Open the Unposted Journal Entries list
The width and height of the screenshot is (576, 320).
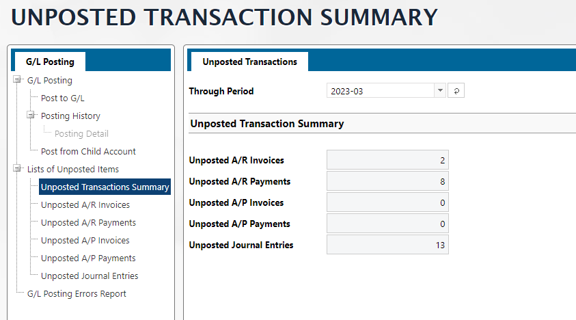90,276
